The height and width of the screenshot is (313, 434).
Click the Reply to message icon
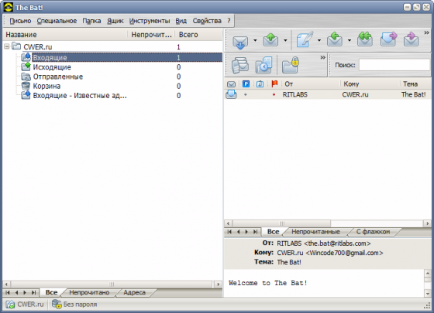[x=334, y=40]
